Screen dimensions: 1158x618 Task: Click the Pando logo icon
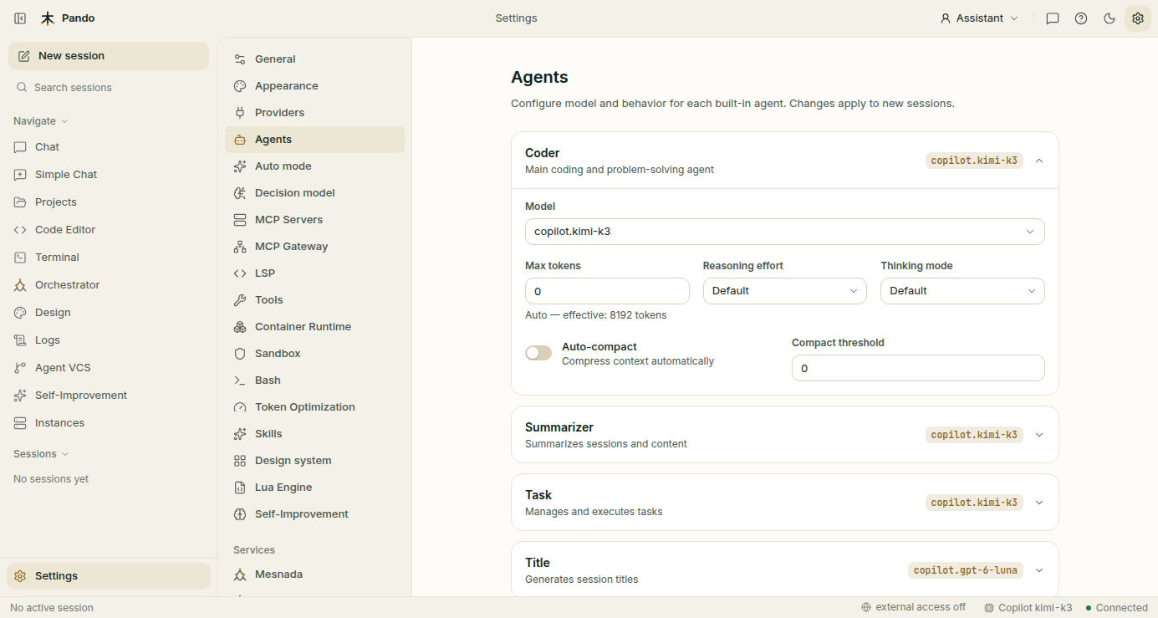[48, 18]
